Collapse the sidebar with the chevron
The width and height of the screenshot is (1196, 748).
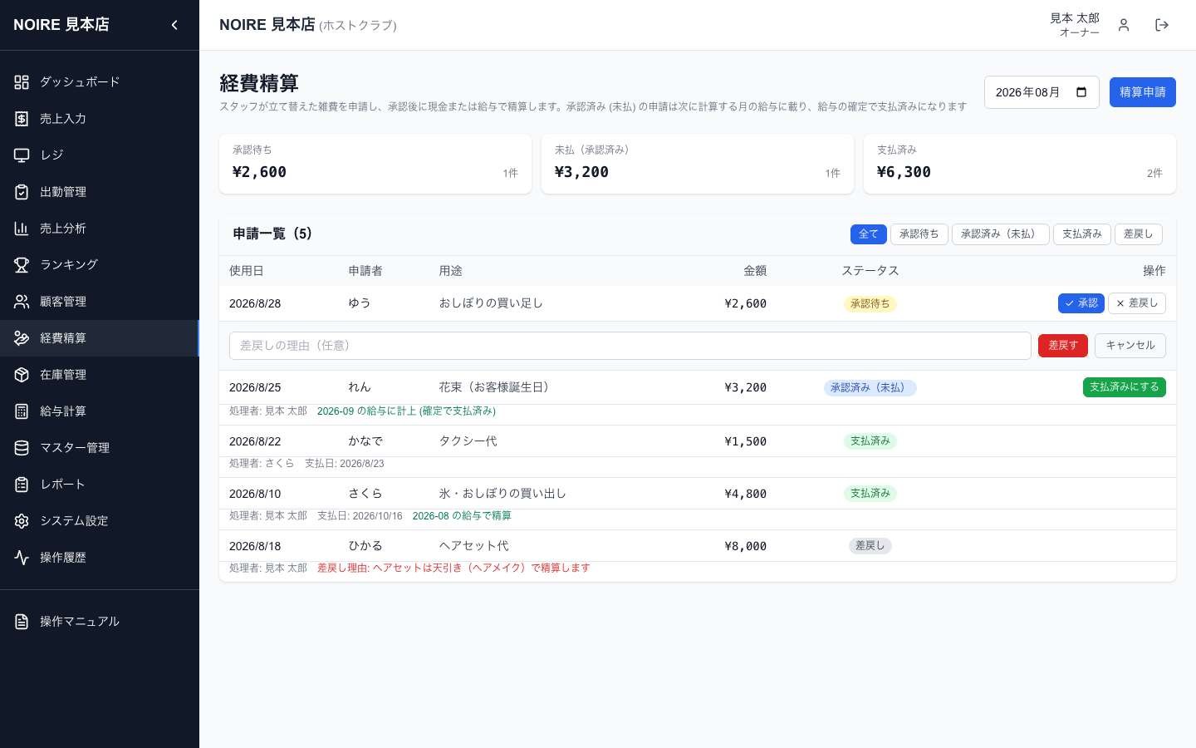(x=174, y=25)
